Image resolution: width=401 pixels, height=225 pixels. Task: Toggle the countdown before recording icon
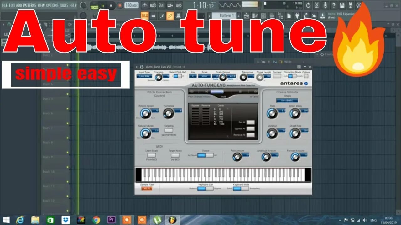[x=161, y=5]
